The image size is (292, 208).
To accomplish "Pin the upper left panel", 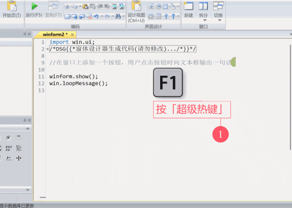I will (x=25, y=34).
